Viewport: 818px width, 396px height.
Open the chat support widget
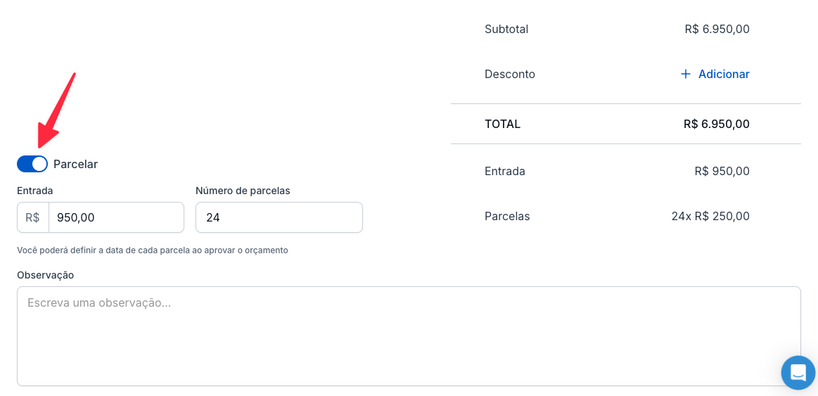click(x=798, y=372)
